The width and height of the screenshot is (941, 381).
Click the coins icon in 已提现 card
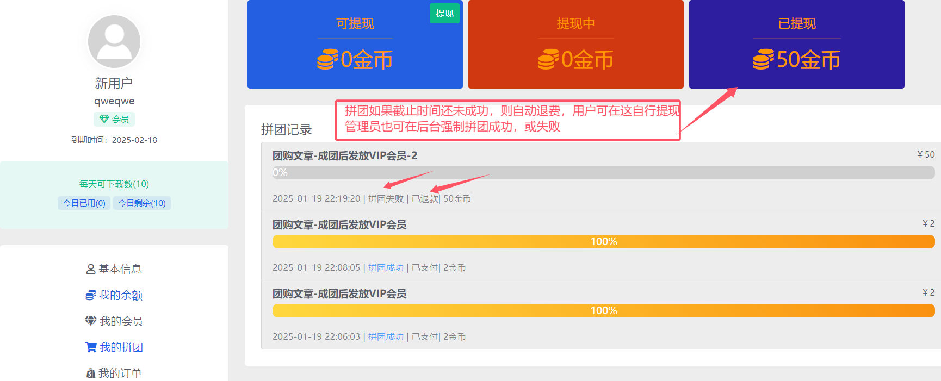click(x=763, y=60)
